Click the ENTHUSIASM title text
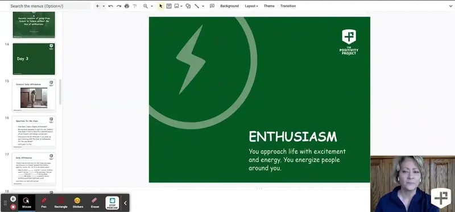Viewport: 455px width, 212px height. (293, 137)
